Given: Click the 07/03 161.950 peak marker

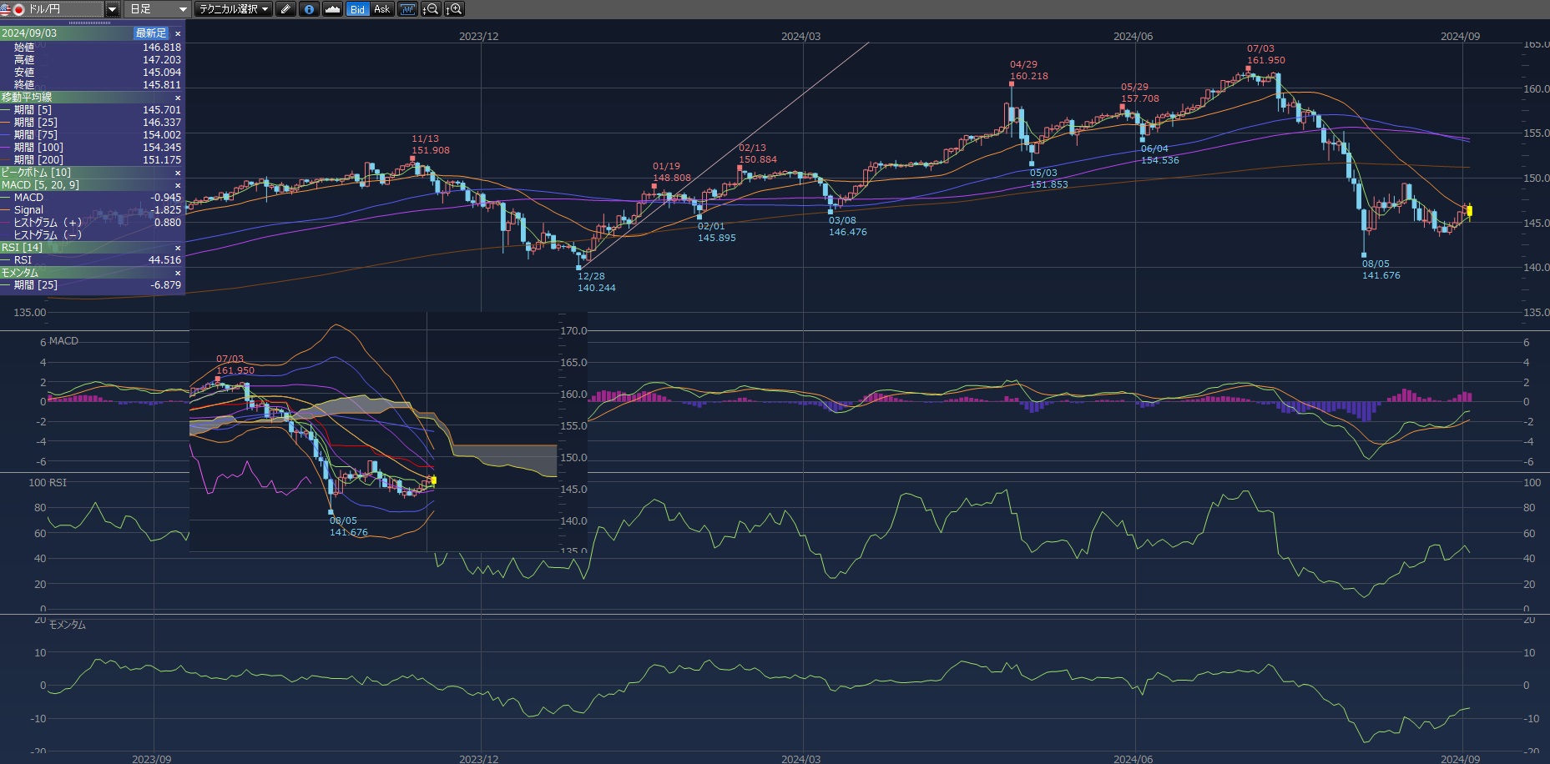Looking at the screenshot, I should pyautogui.click(x=1248, y=69).
